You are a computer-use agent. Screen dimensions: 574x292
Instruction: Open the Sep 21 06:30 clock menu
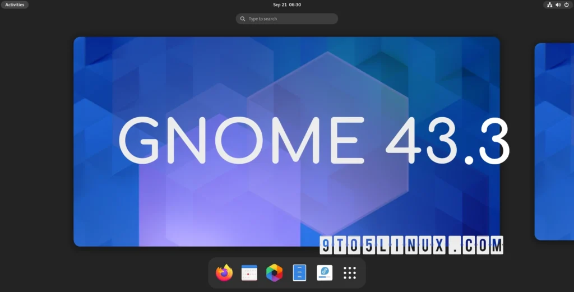(287, 4)
